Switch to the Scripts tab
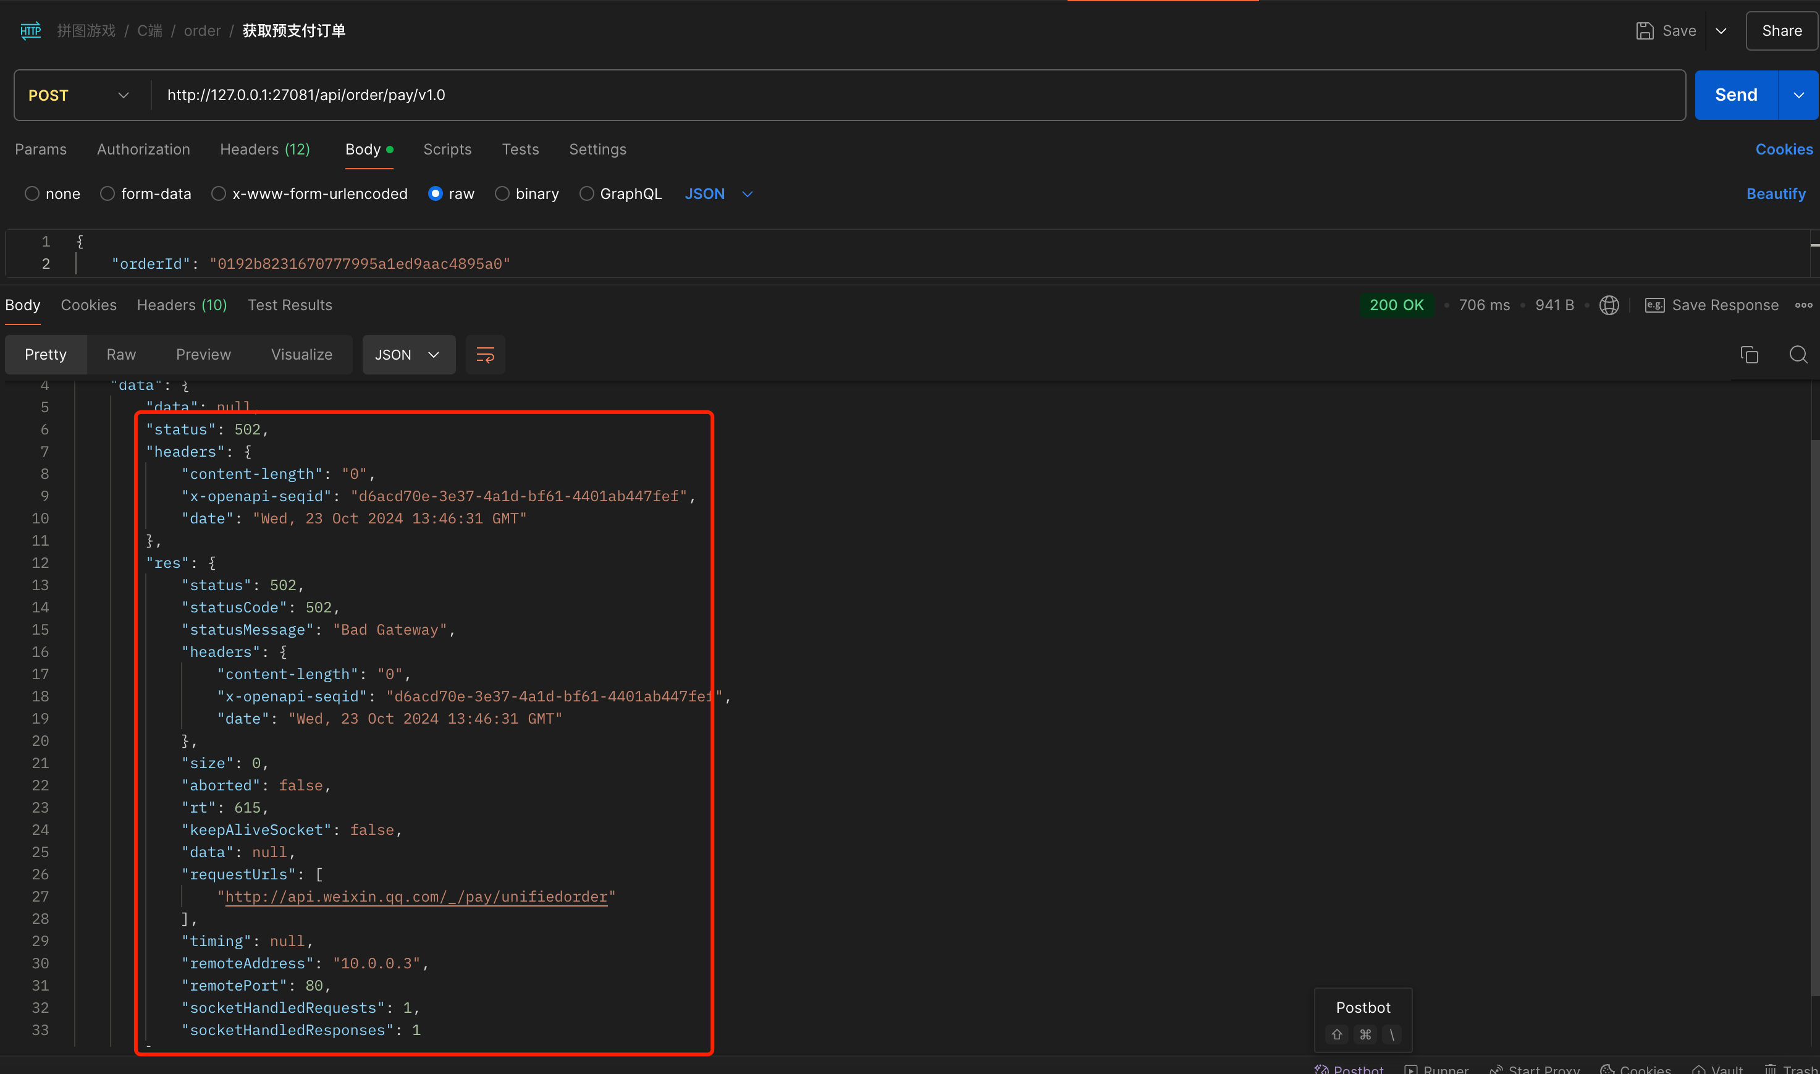1820x1074 pixels. pos(447,150)
